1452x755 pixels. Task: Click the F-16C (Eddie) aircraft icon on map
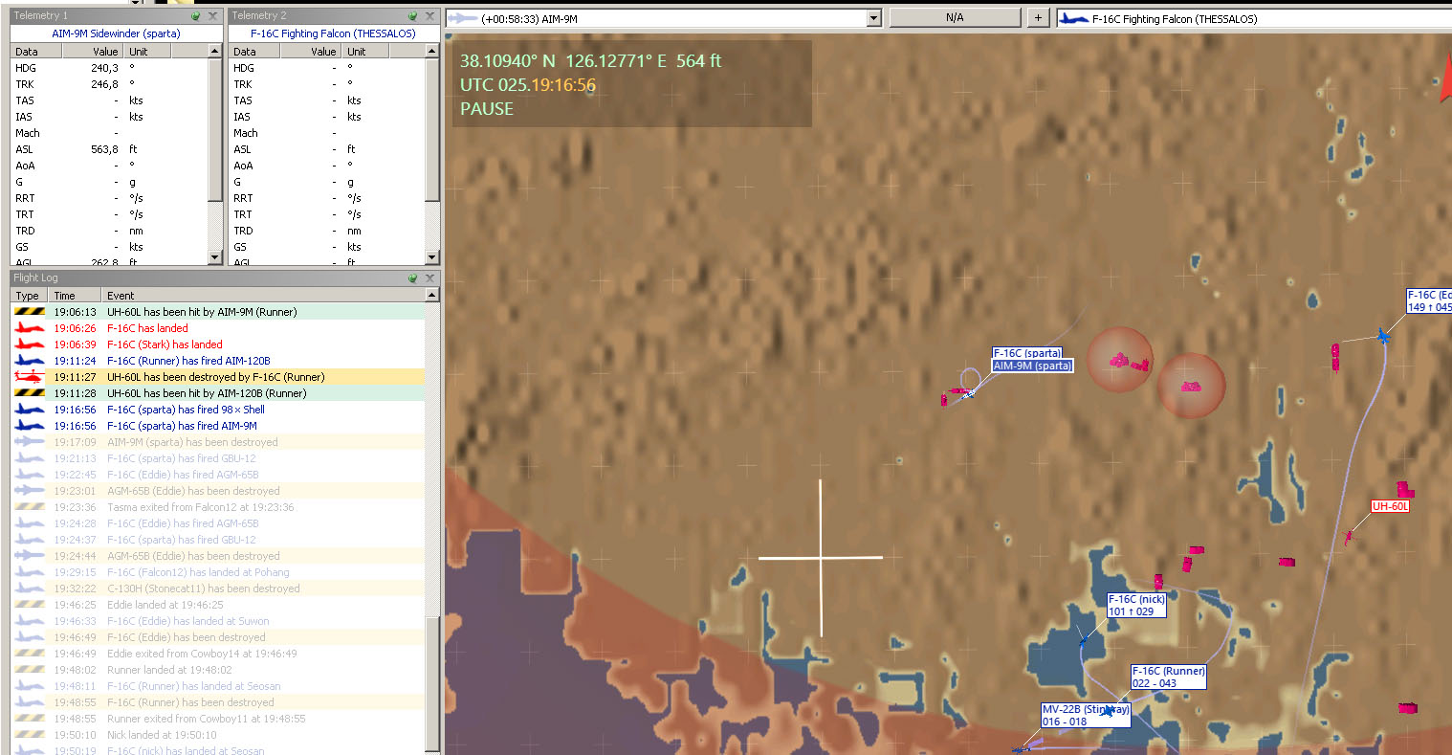click(1383, 335)
